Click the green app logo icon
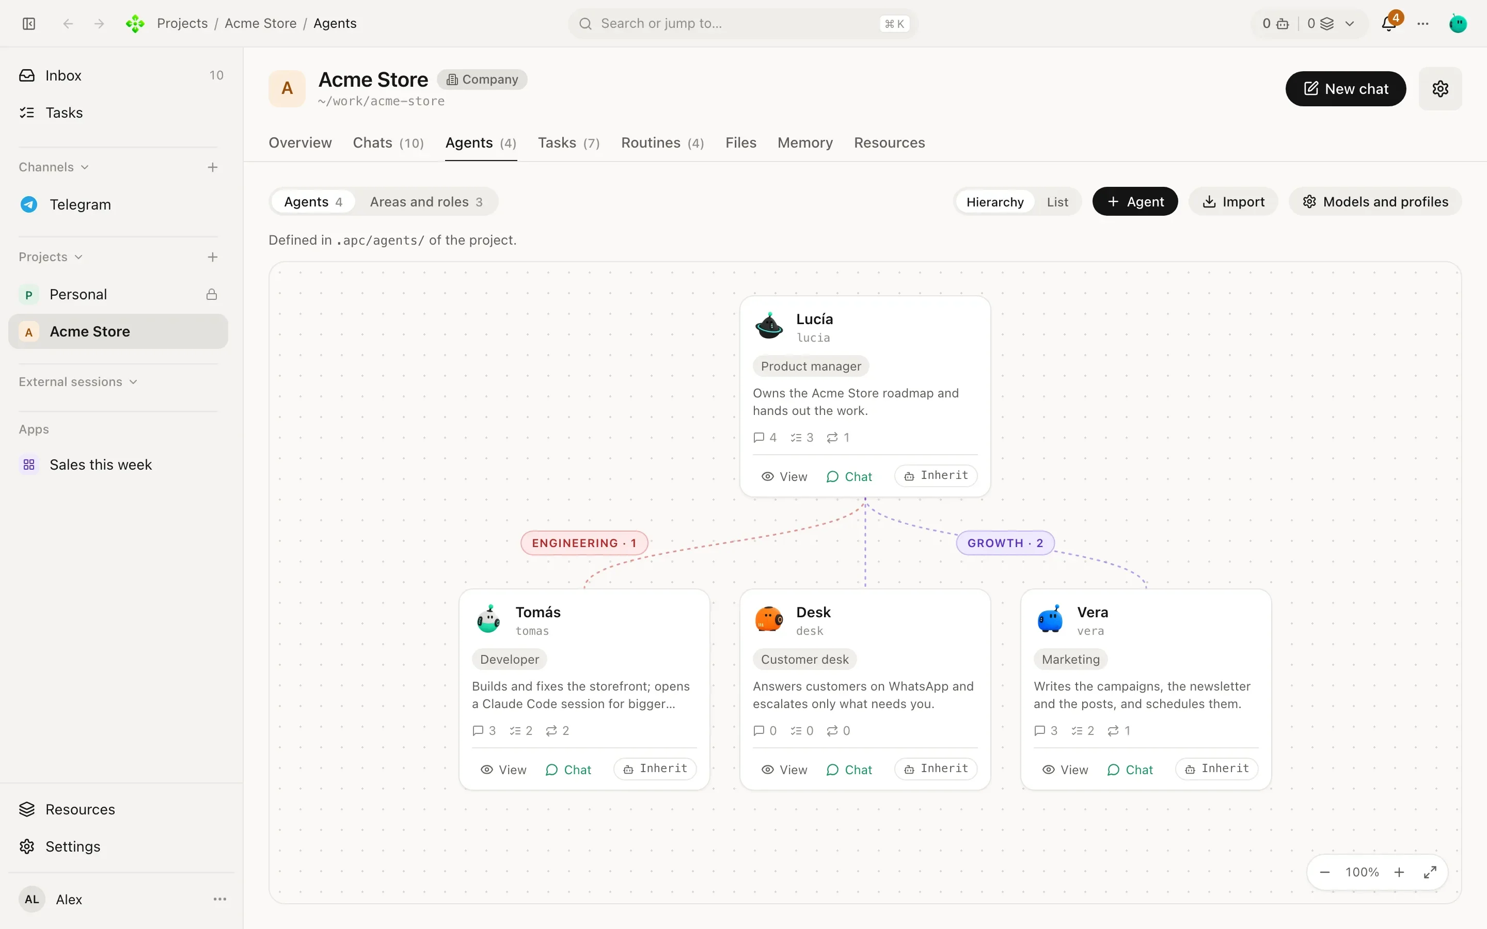1487x929 pixels. [x=135, y=23]
